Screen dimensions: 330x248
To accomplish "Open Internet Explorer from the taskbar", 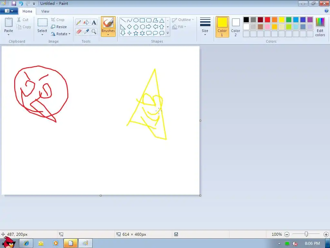I will tap(26, 243).
